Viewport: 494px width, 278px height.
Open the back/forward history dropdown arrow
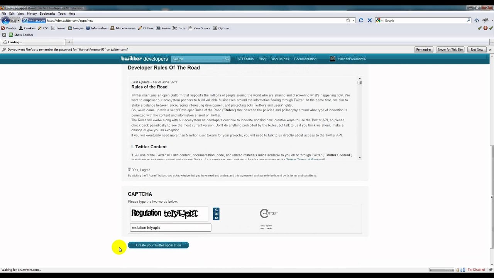pos(18,20)
